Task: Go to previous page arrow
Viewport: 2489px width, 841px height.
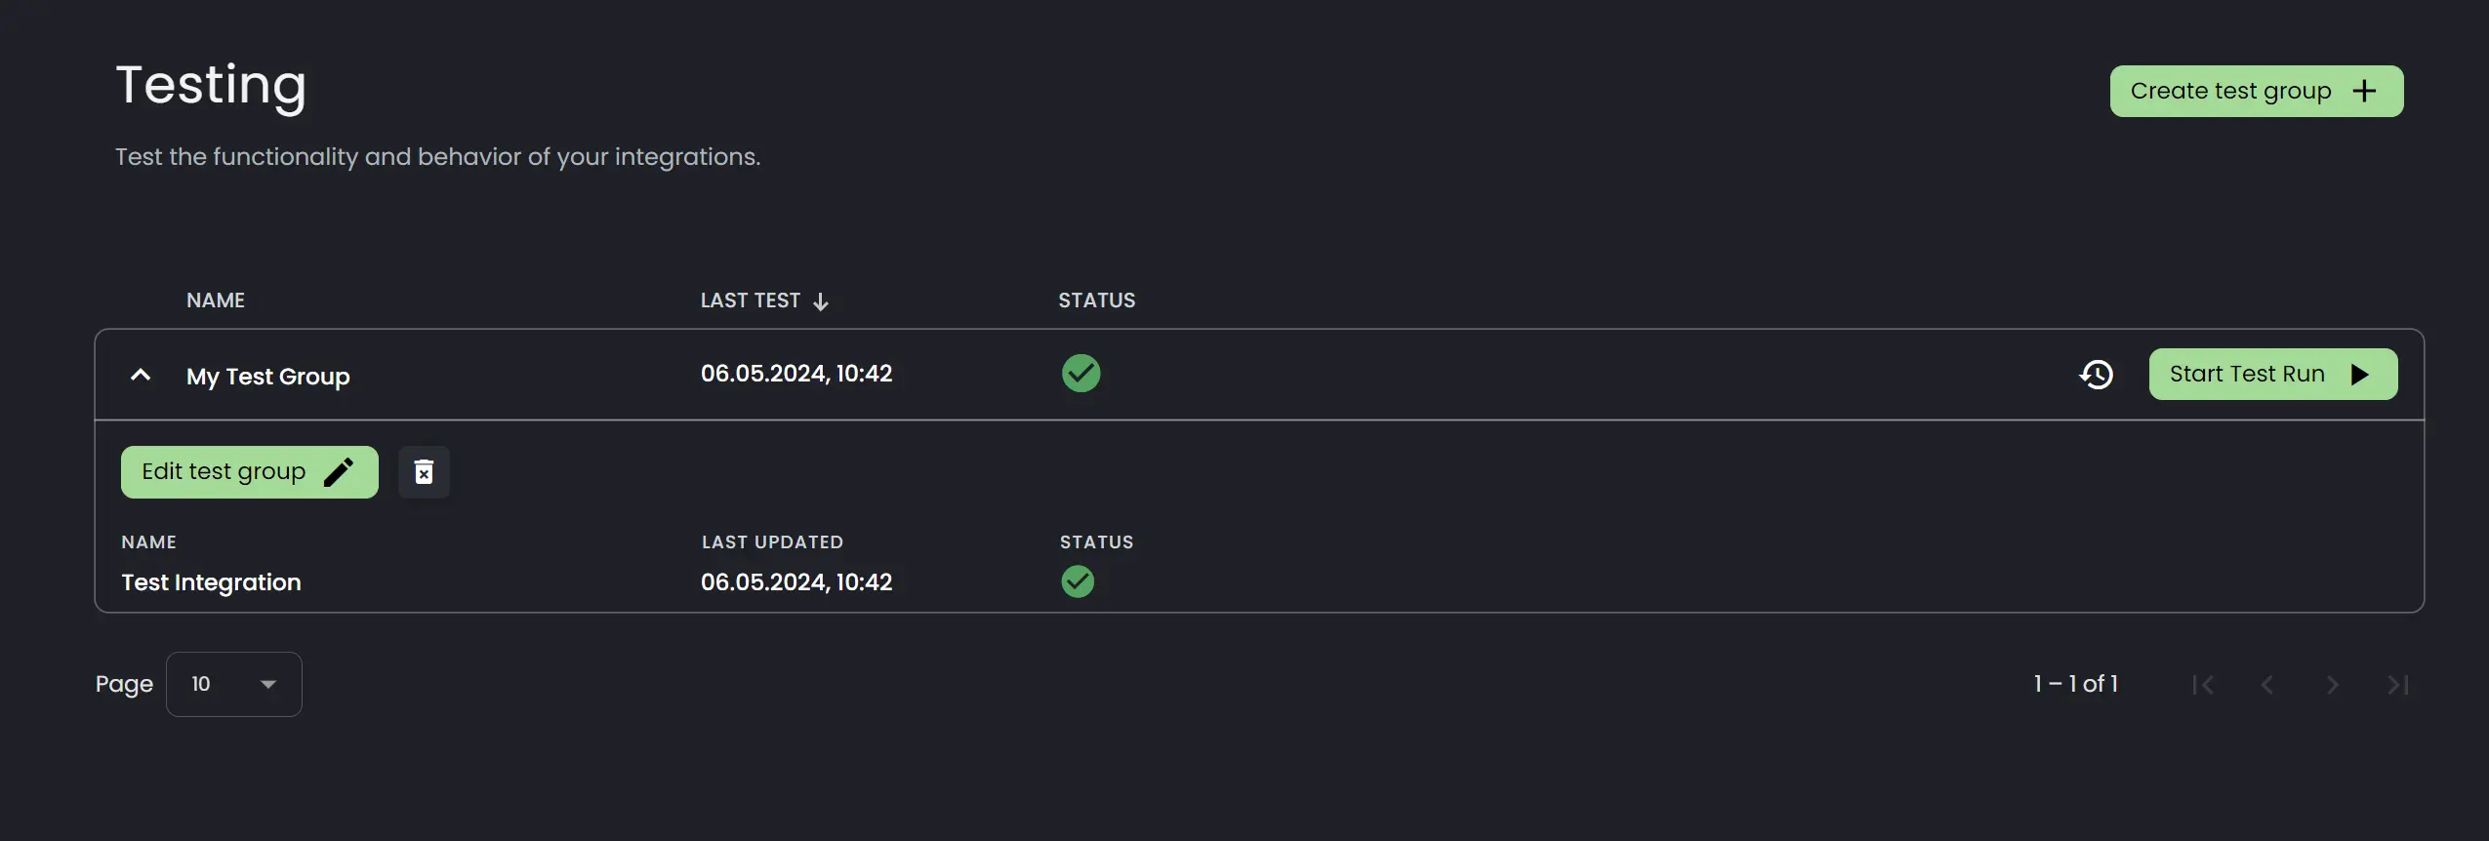Action: pos(2267,685)
